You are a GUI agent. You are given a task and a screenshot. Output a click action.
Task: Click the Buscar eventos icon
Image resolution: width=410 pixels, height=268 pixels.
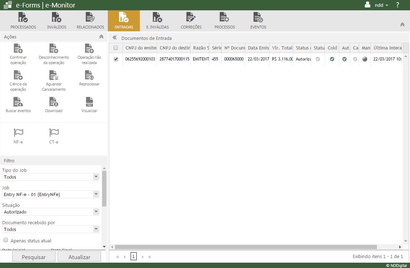[18, 102]
